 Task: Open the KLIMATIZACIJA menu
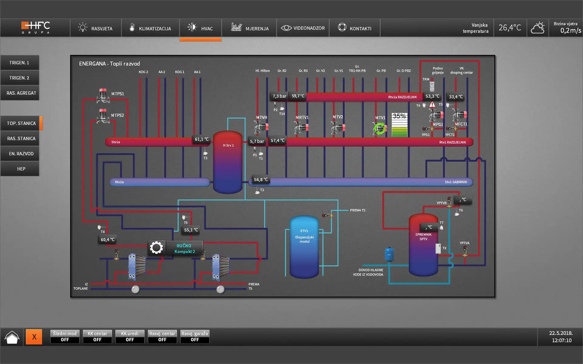[150, 28]
